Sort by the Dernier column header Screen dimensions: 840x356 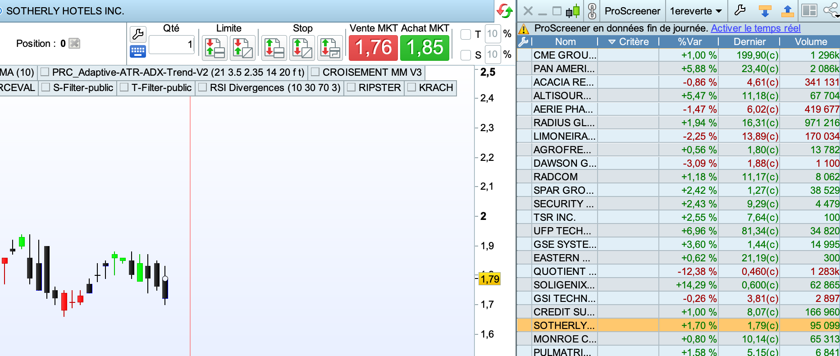[x=749, y=42]
